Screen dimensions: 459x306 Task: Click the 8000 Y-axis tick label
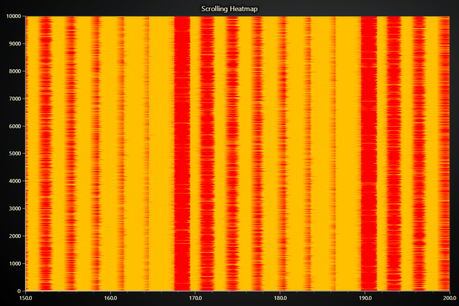coord(15,71)
